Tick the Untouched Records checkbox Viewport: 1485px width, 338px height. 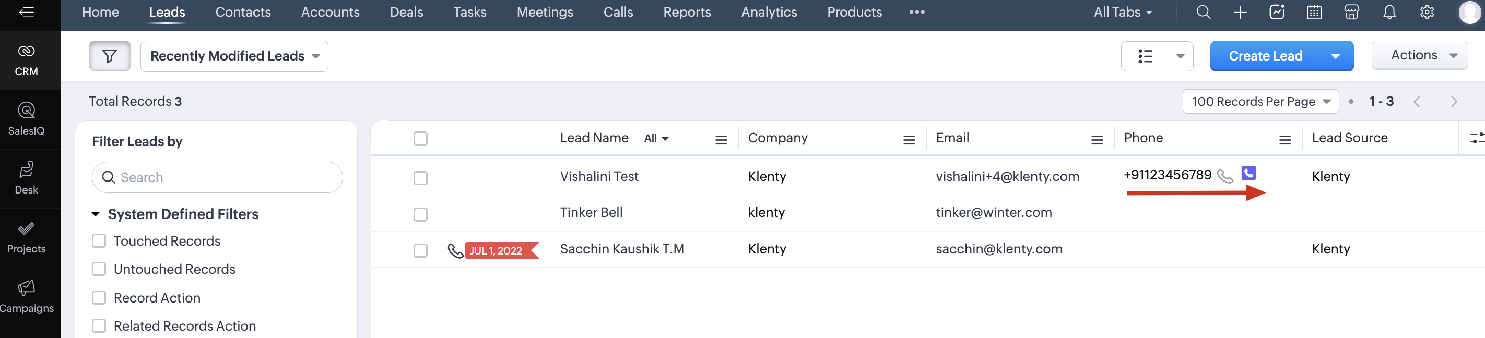pos(99,269)
